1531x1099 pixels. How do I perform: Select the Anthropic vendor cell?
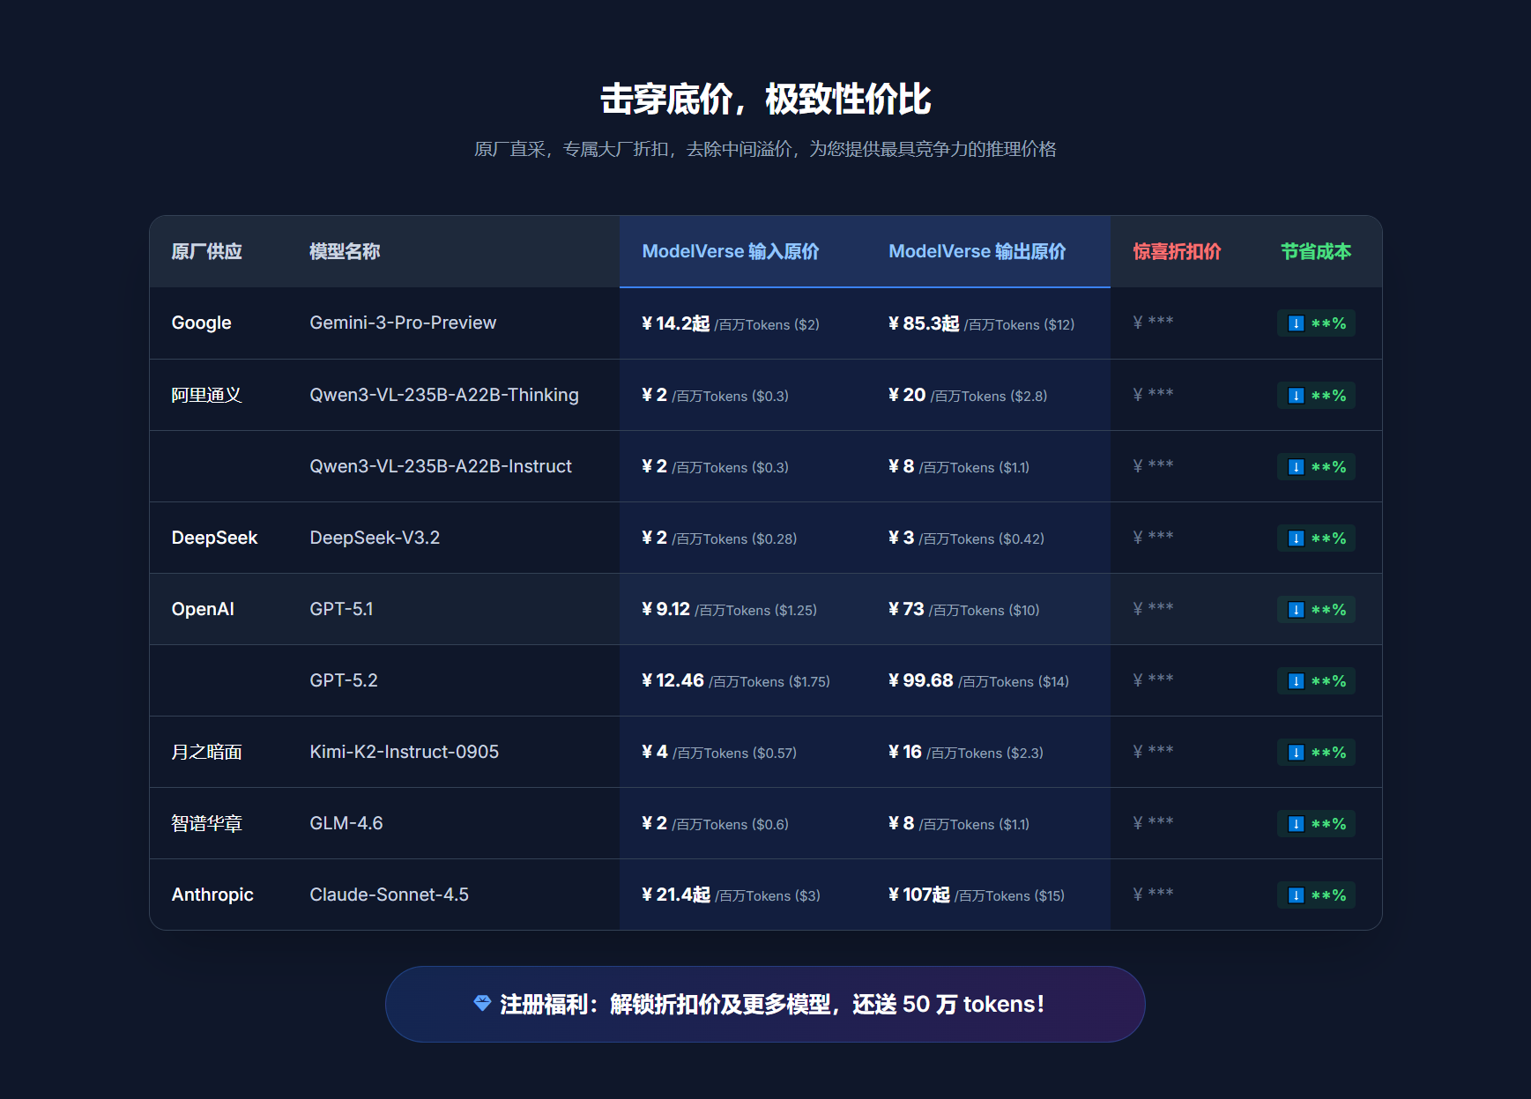click(212, 895)
